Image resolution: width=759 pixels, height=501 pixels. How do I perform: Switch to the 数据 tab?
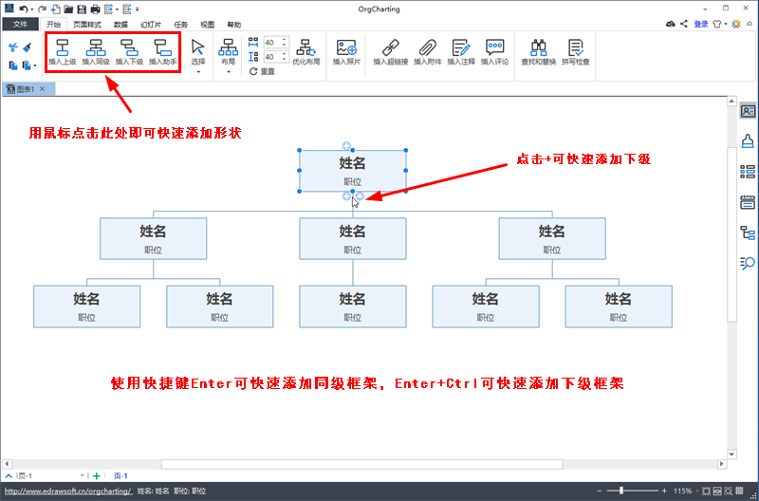pyautogui.click(x=121, y=25)
